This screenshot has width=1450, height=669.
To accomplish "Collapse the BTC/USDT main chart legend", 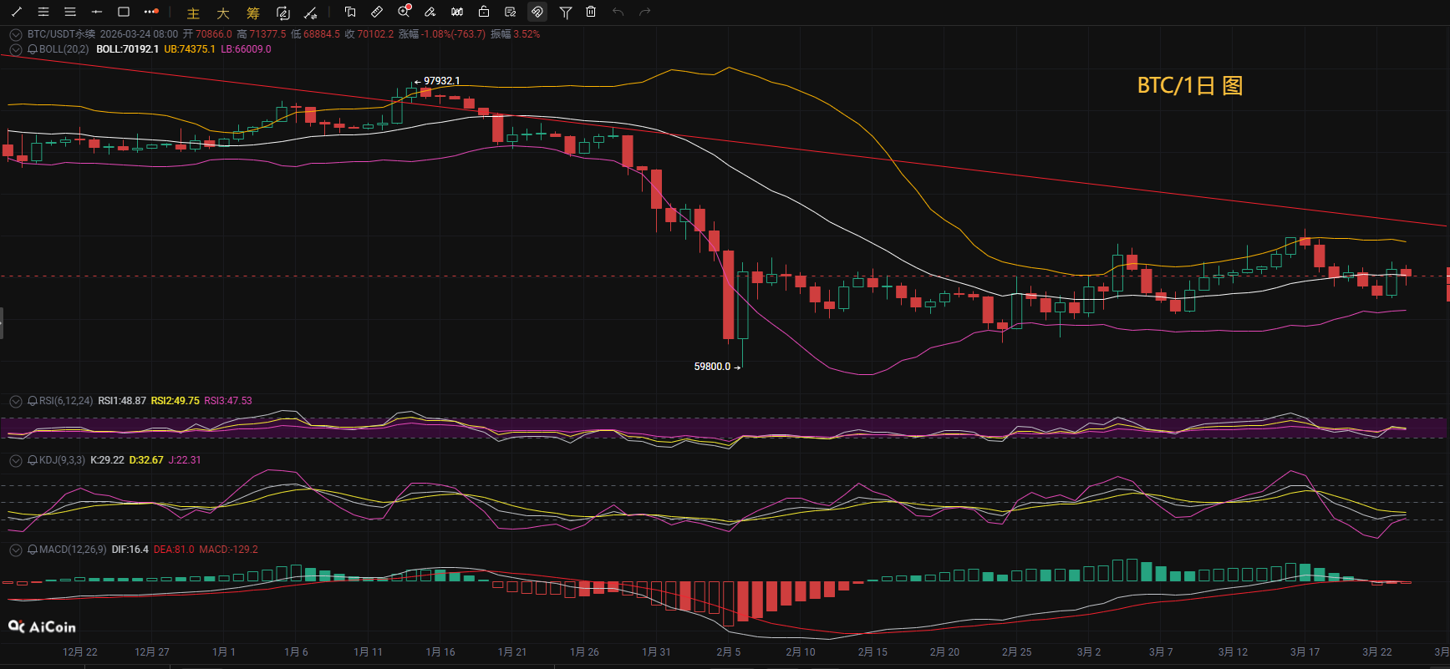I will pos(15,34).
